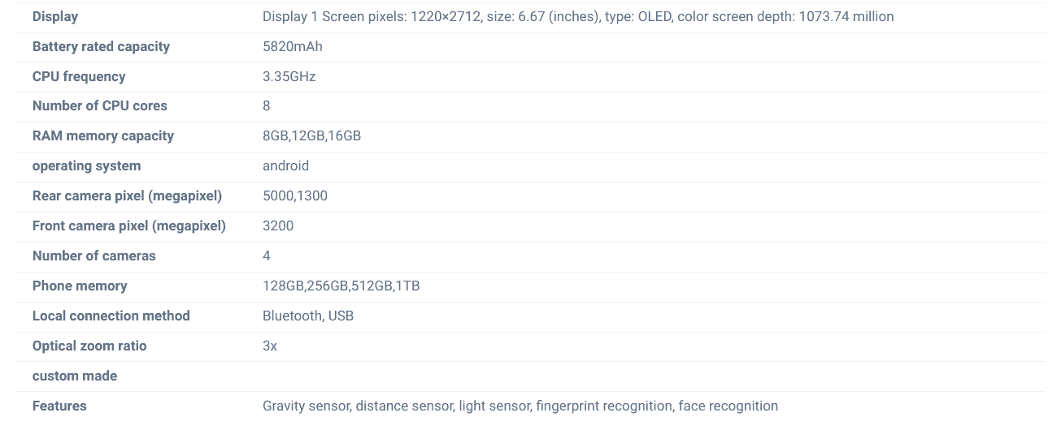1061x447 pixels.
Task: Click the android value text
Action: click(x=285, y=165)
